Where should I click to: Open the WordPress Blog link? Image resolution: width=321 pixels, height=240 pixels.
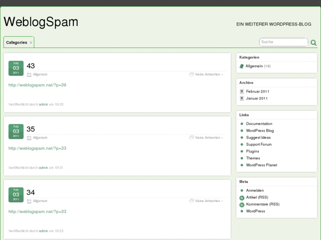pos(260,131)
